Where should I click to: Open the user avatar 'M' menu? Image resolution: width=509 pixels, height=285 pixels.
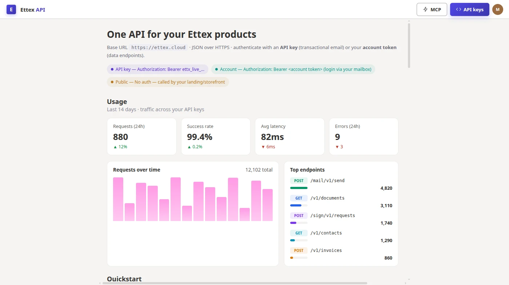(498, 9)
